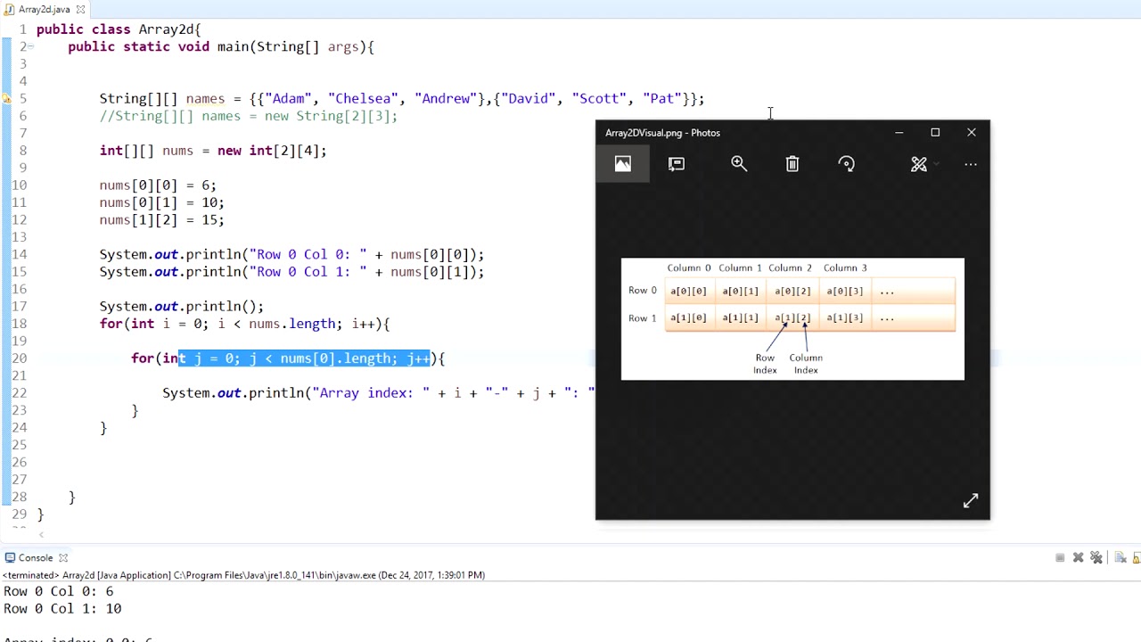Maximize the Photos window
Image resolution: width=1141 pixels, height=642 pixels.
pos(935,133)
